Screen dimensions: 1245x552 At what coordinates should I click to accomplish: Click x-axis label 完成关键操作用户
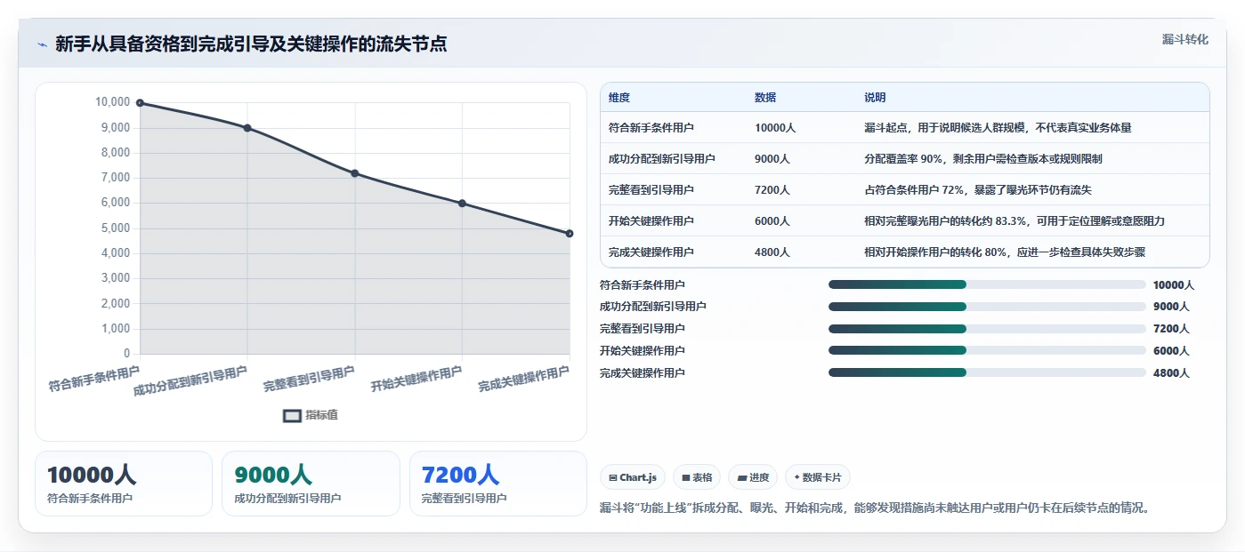tap(523, 380)
